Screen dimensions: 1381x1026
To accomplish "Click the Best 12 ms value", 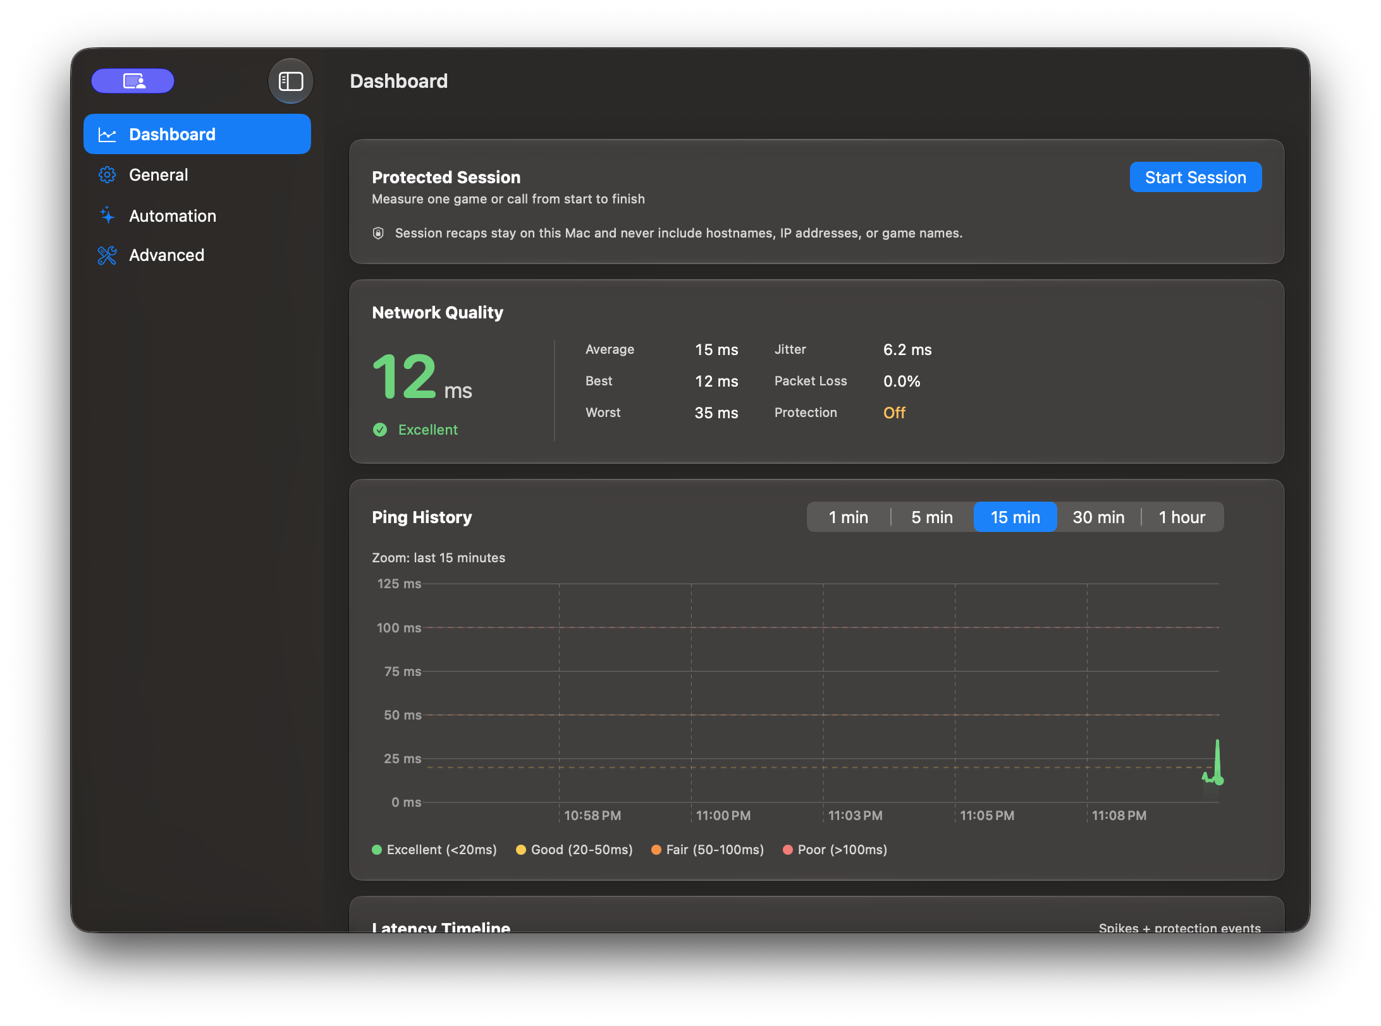I will pos(716,381).
